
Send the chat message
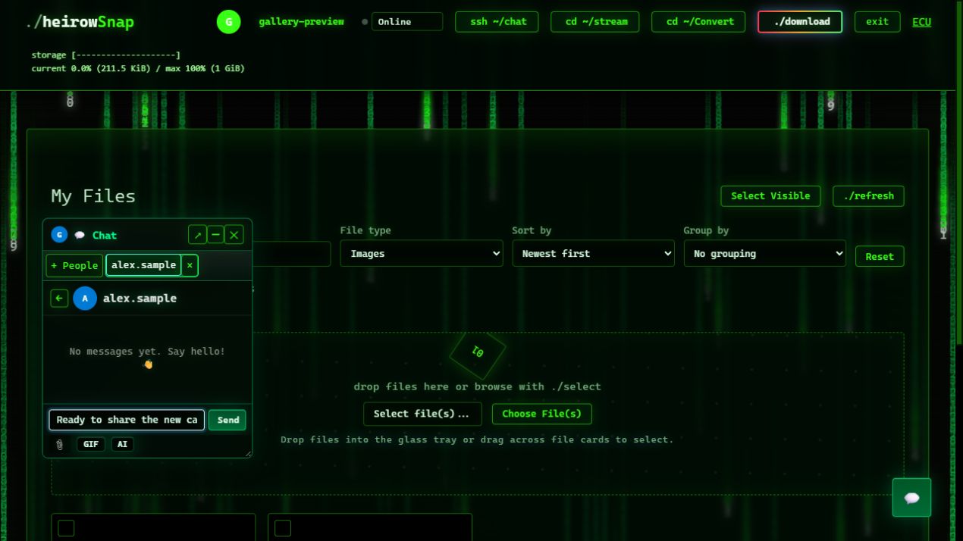point(227,420)
